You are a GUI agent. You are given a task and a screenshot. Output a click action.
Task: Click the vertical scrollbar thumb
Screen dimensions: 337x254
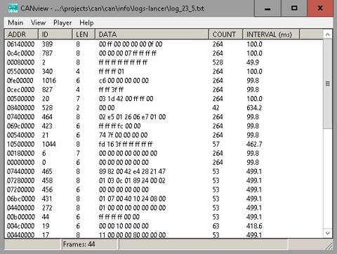[x=328, y=83]
